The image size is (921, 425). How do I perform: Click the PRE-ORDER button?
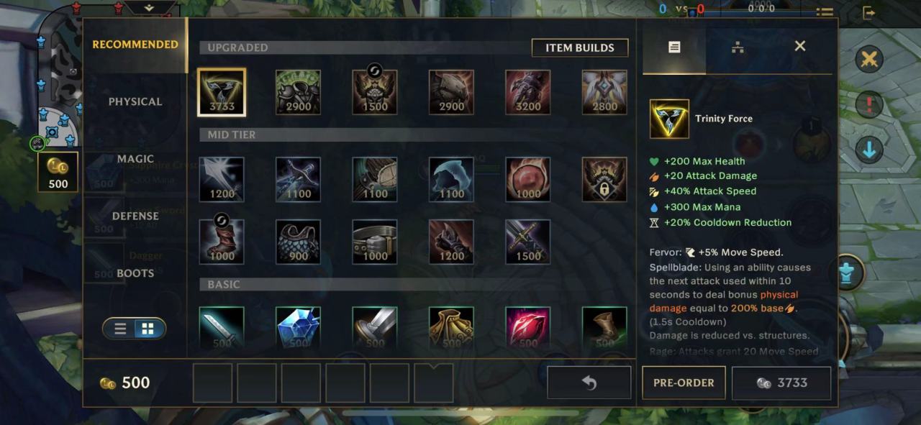tap(684, 383)
